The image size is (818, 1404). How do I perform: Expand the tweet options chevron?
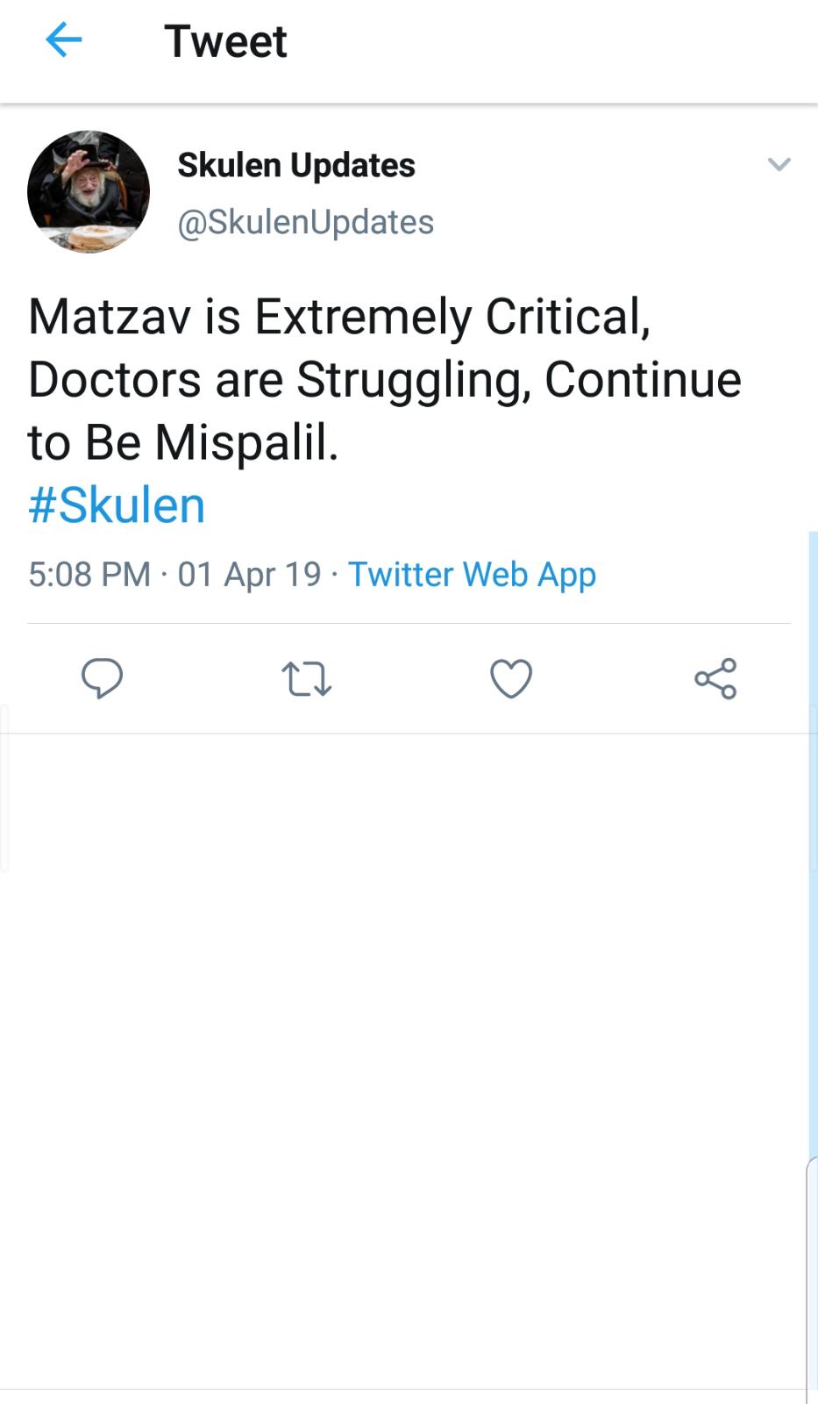[x=779, y=164]
